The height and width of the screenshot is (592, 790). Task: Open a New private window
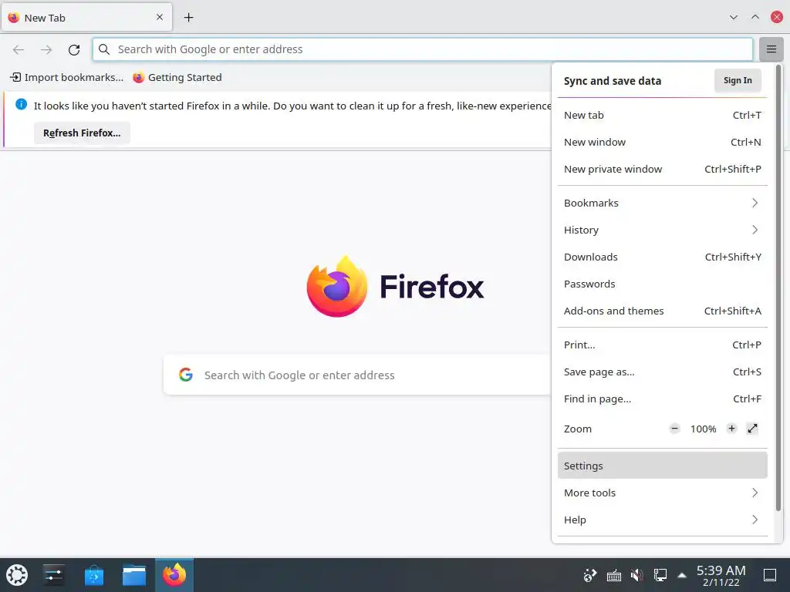coord(662,169)
